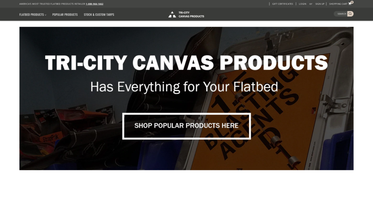Viewport: 373px width, 210px height.
Task: Open the Flatbed Products menu
Action: point(32,15)
